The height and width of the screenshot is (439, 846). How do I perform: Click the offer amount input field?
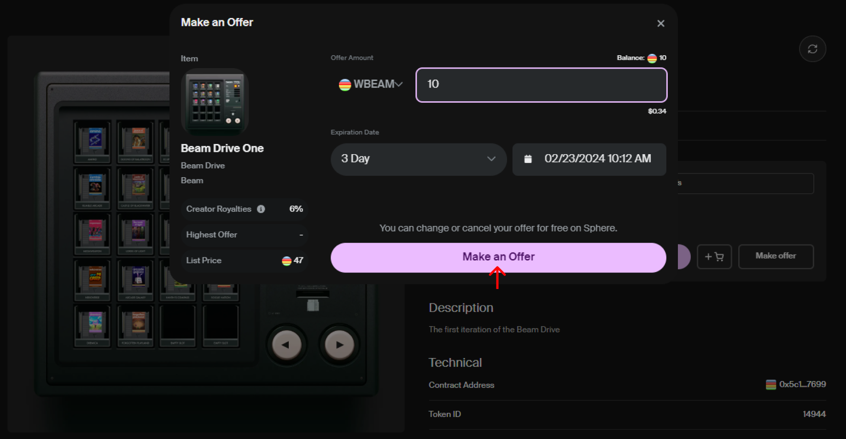541,85
